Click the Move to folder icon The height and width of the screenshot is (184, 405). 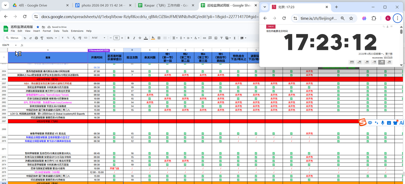coord(43,27)
